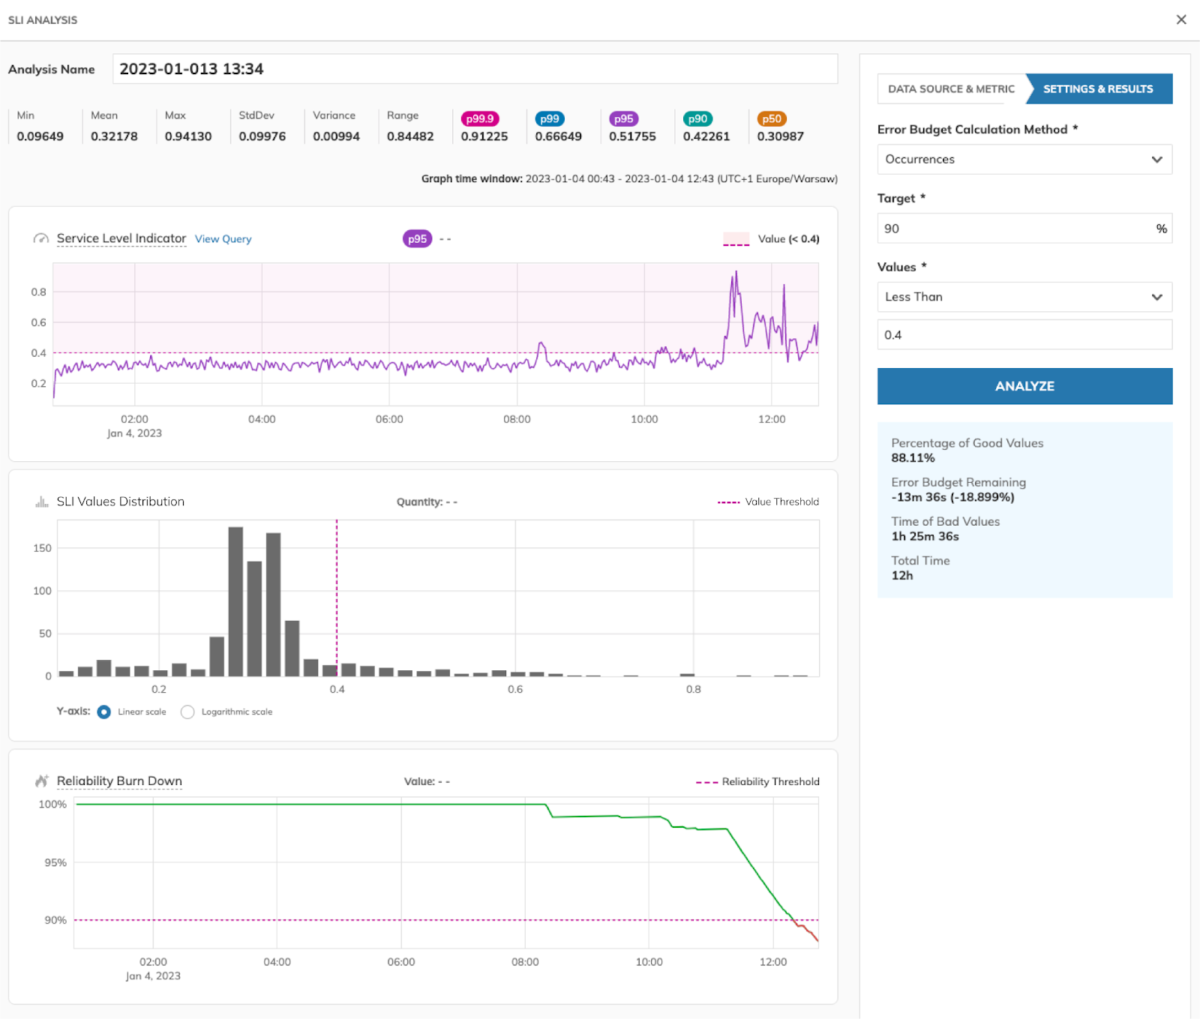This screenshot has height=1019, width=1200.
Task: Click the gauge icon beside Service Level Indicator
Action: click(x=40, y=239)
